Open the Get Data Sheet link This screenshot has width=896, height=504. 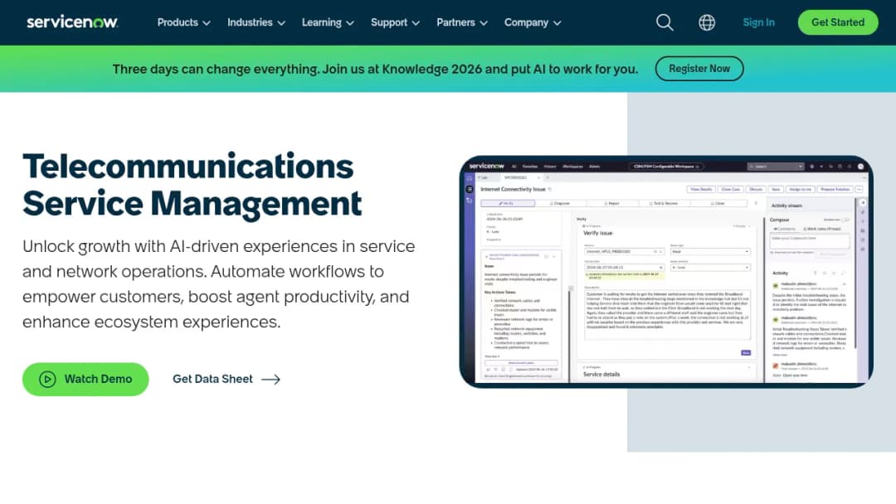click(x=226, y=379)
